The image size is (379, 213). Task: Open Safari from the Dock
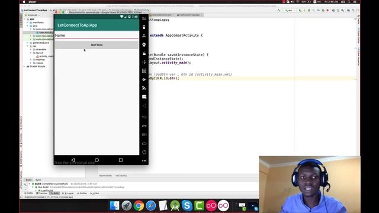(x=151, y=205)
